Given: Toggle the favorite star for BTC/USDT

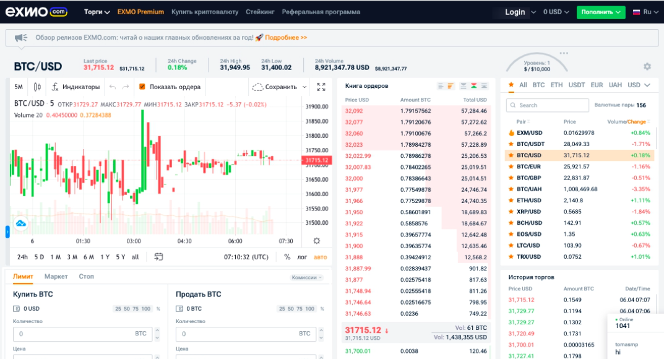Looking at the screenshot, I should 511,144.
